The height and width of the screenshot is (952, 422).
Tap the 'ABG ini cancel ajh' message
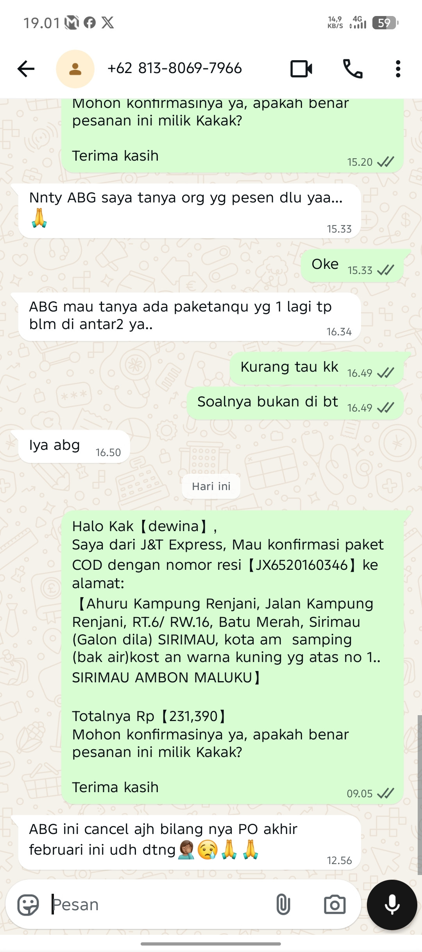[x=190, y=842]
